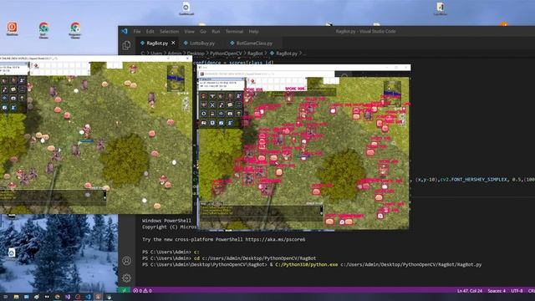Click the minimap in the left game window
The height and width of the screenshot is (301, 535).
pyautogui.click(x=176, y=78)
